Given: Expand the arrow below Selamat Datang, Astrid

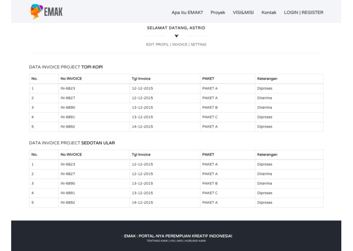Looking at the screenshot, I should pyautogui.click(x=177, y=36).
